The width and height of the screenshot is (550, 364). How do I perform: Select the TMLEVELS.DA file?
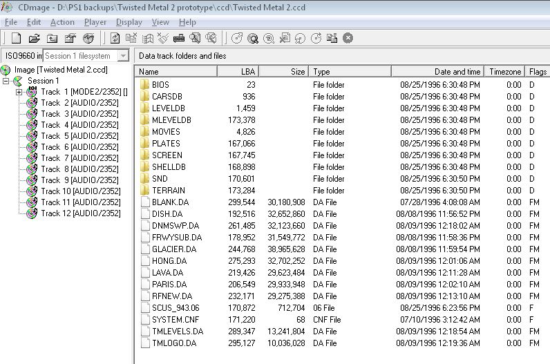[x=342, y=332]
